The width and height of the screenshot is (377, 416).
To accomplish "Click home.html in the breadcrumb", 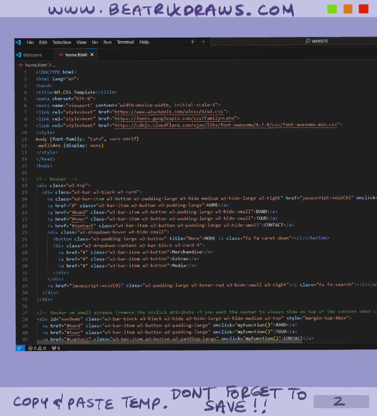I will (x=36, y=65).
